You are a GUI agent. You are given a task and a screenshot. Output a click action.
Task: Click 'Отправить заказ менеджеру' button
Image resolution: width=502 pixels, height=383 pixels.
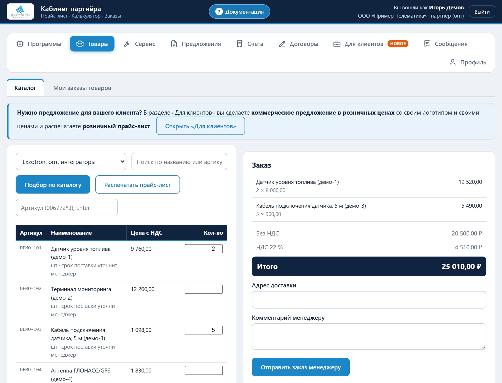pyautogui.click(x=301, y=367)
